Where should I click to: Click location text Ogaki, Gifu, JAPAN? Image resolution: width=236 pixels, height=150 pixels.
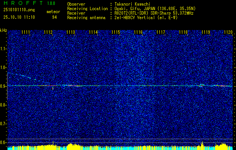(135, 9)
